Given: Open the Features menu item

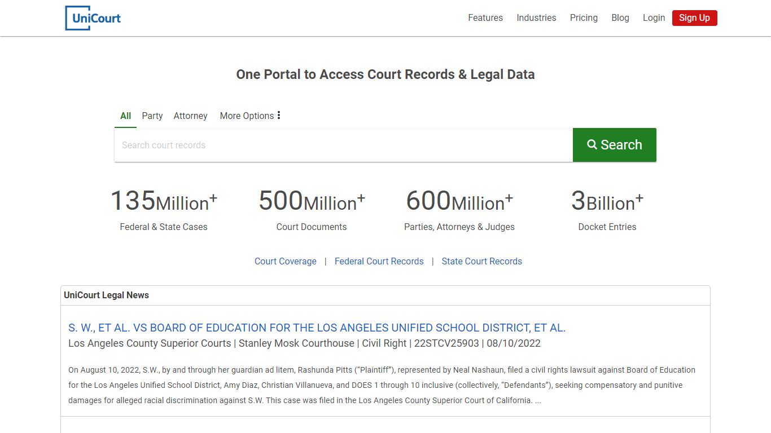Looking at the screenshot, I should (x=485, y=18).
